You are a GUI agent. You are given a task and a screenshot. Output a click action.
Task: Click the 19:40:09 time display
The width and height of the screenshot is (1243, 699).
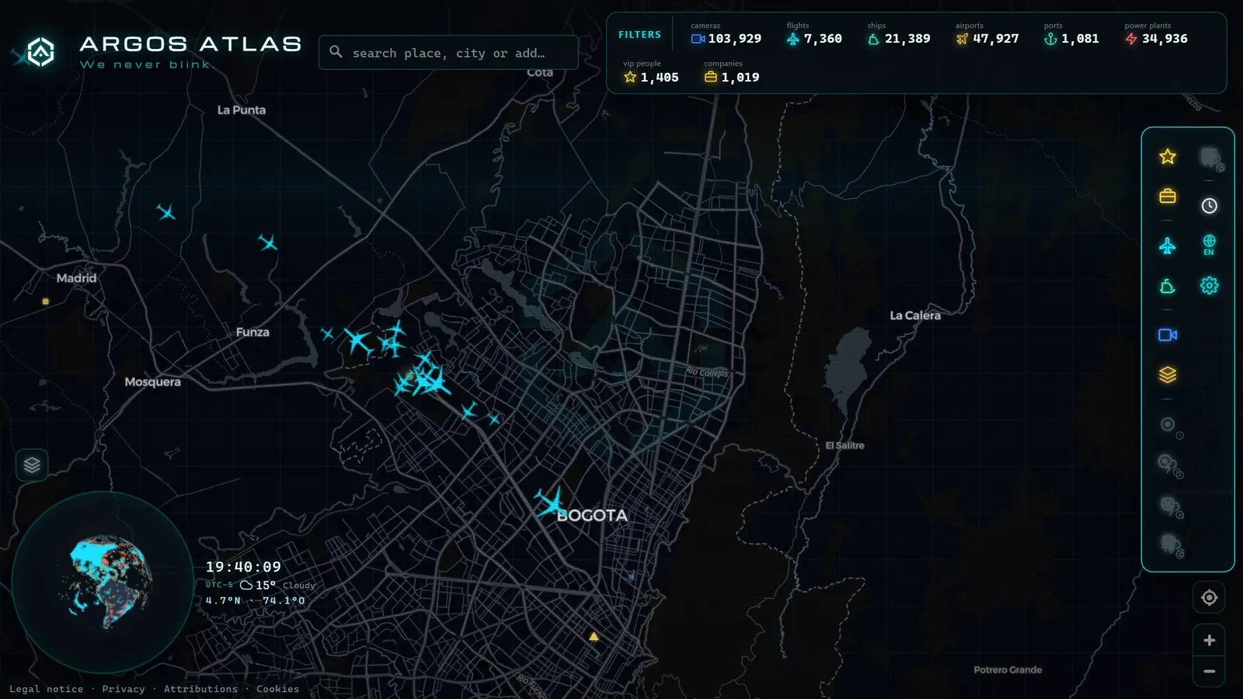click(243, 567)
